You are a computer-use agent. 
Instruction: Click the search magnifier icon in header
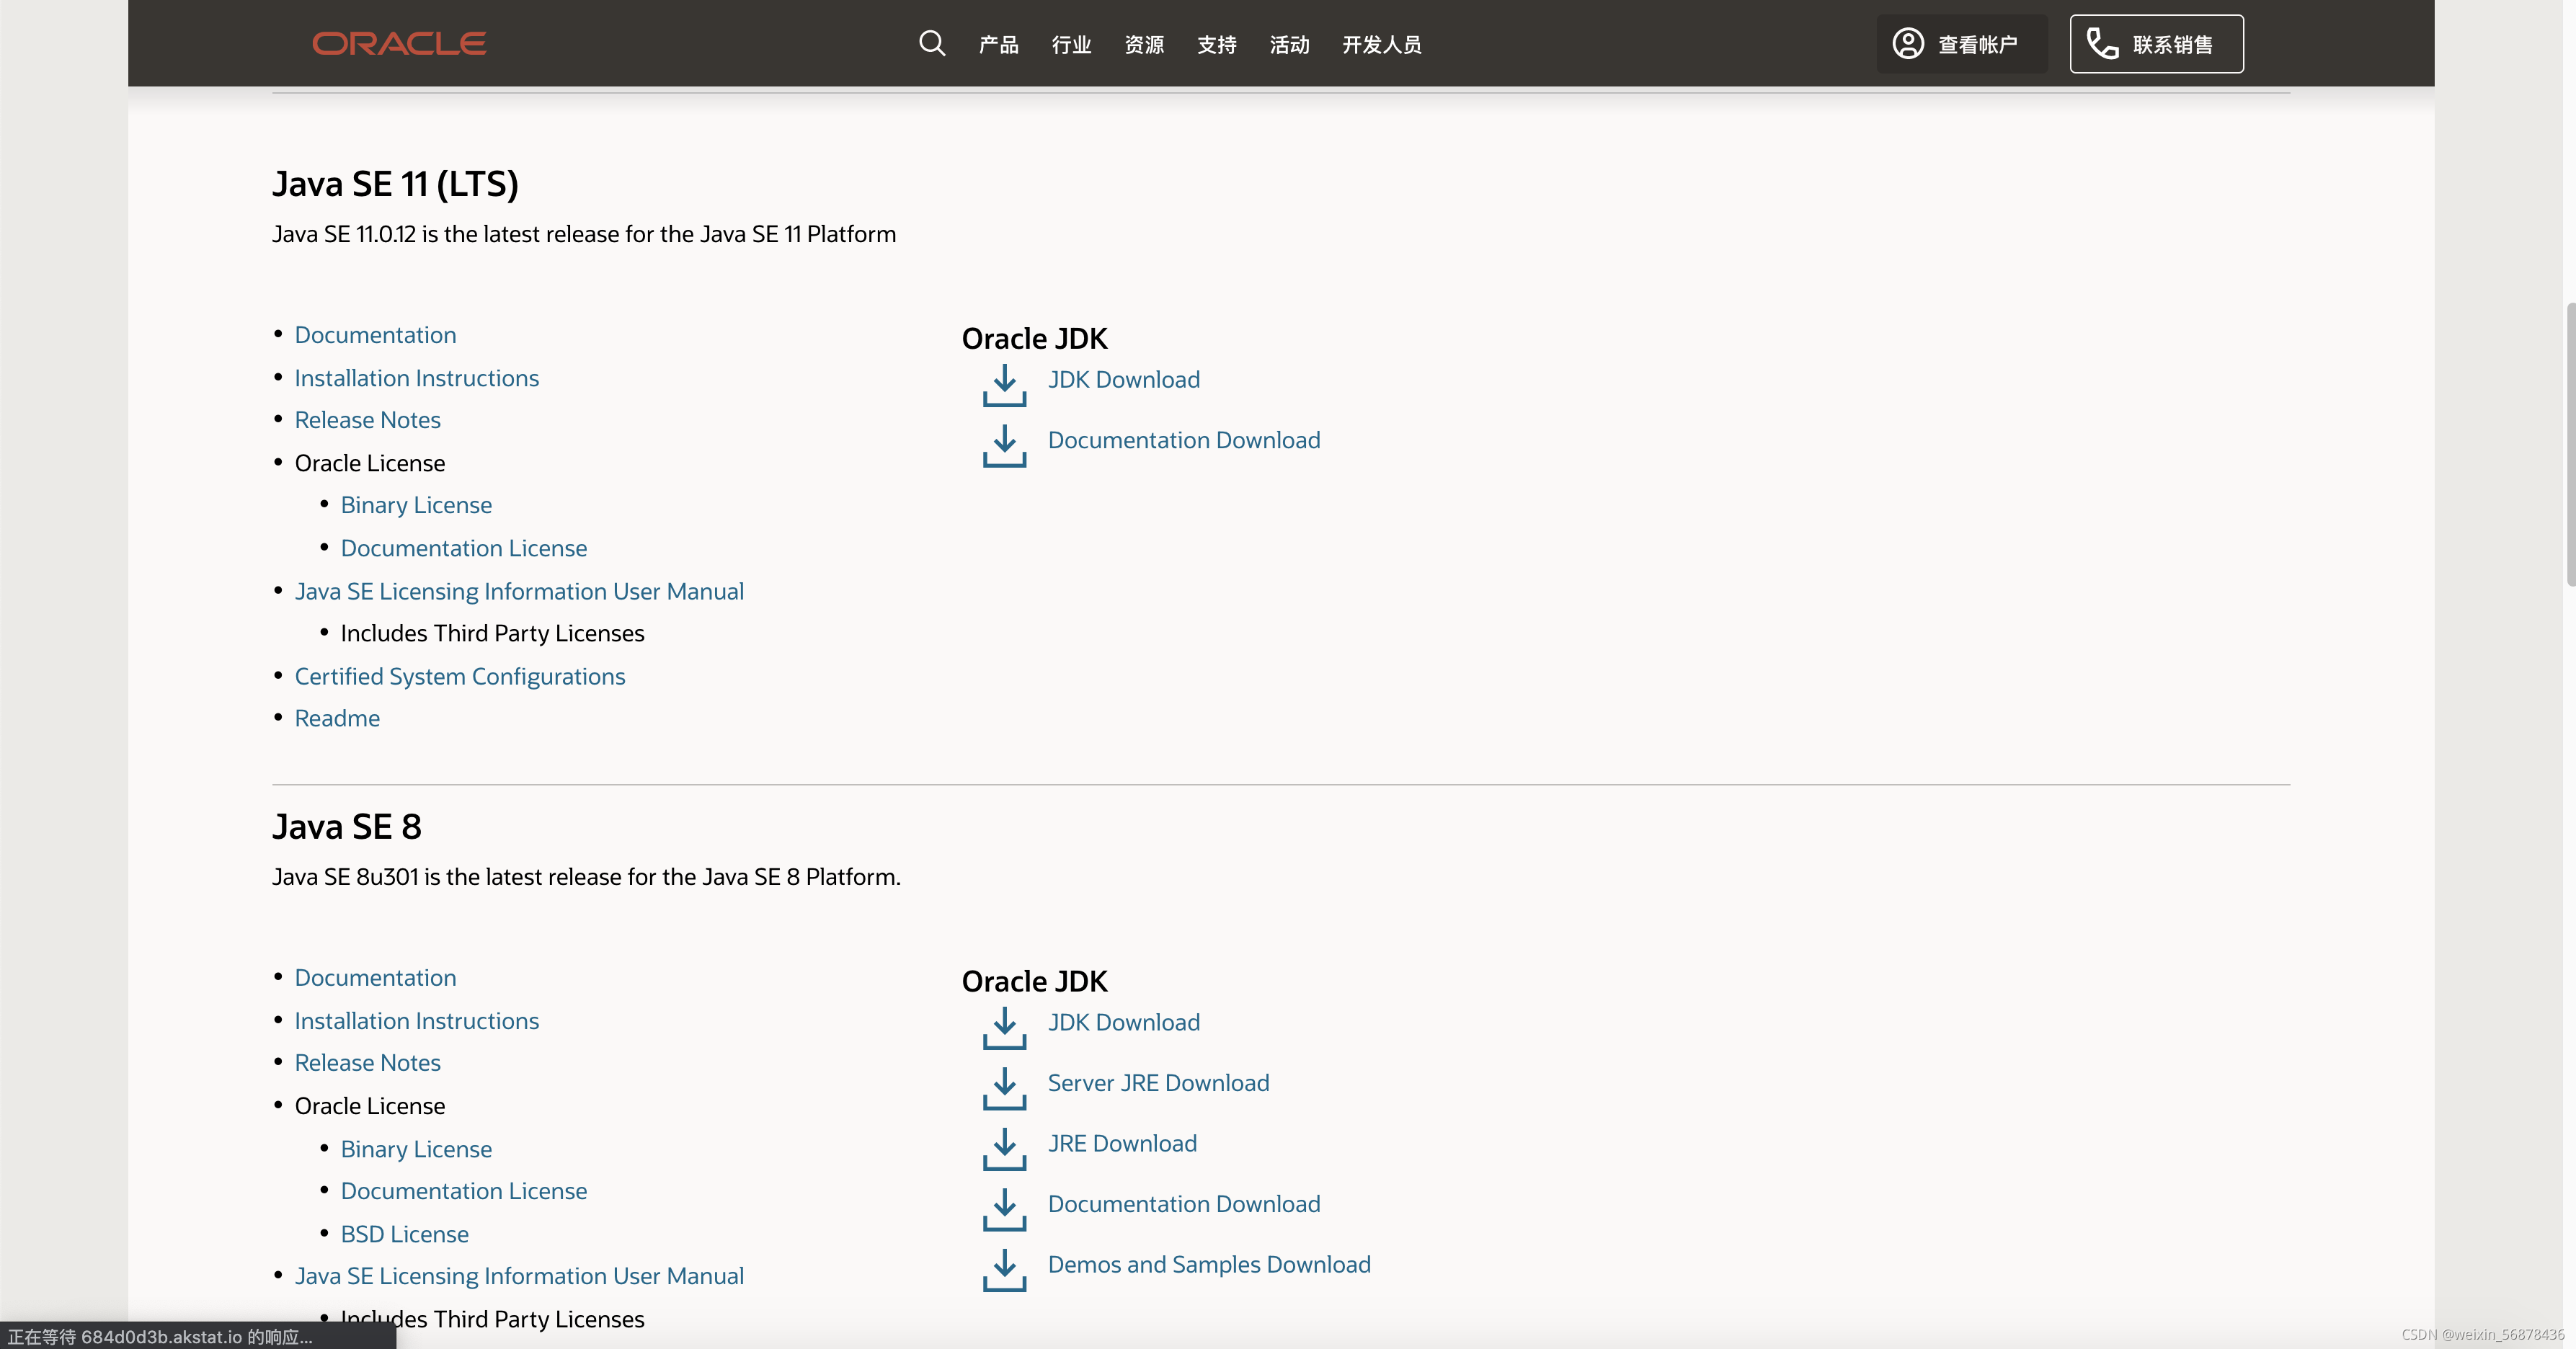[x=931, y=43]
